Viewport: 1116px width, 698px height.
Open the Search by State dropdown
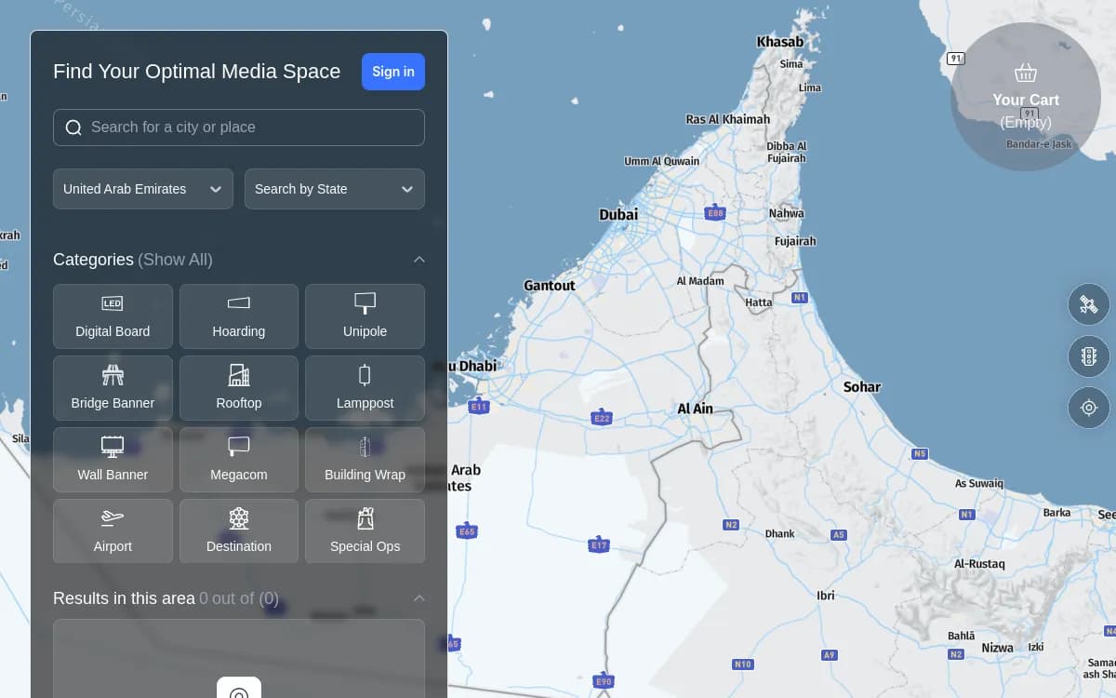tap(335, 189)
